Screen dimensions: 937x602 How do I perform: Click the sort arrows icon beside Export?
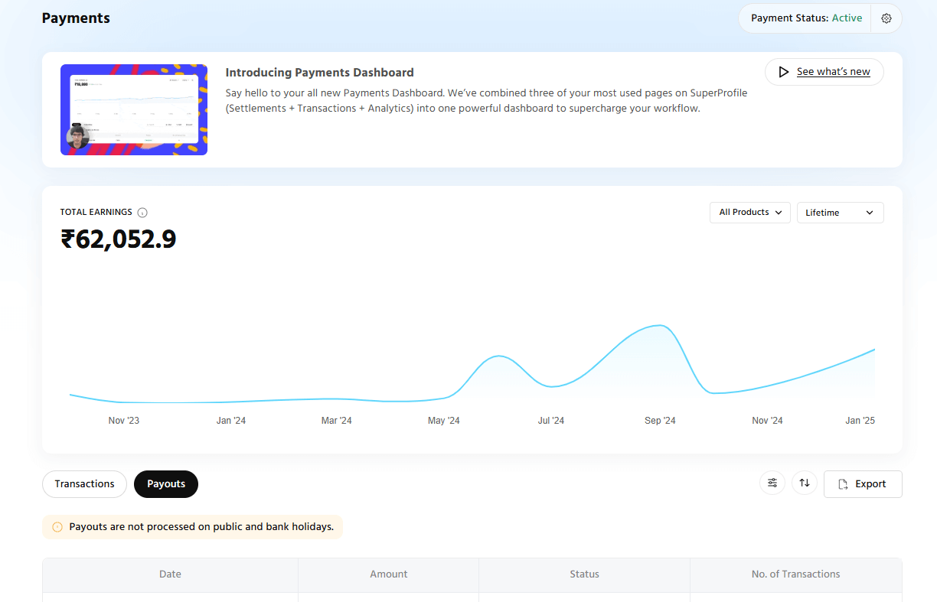[805, 483]
